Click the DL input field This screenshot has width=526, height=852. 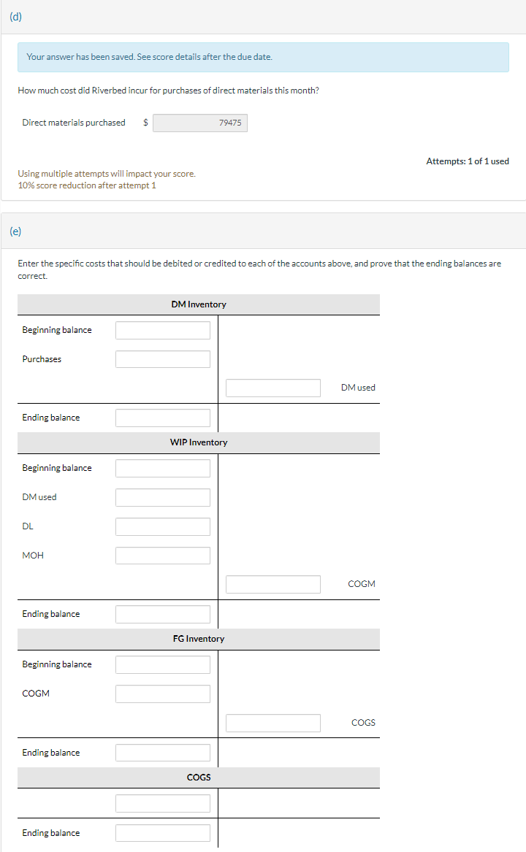[x=162, y=526]
